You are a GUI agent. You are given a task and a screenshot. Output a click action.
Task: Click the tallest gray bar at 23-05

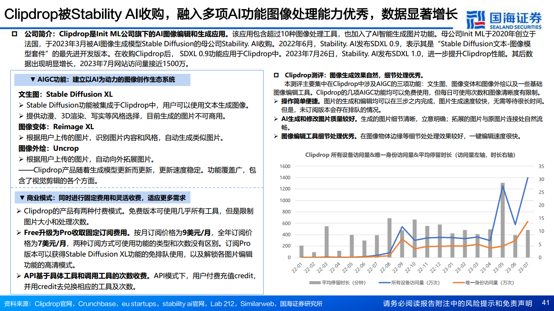coord(503,220)
